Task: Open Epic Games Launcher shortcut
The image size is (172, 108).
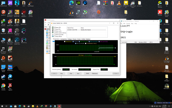Action: (3, 49)
